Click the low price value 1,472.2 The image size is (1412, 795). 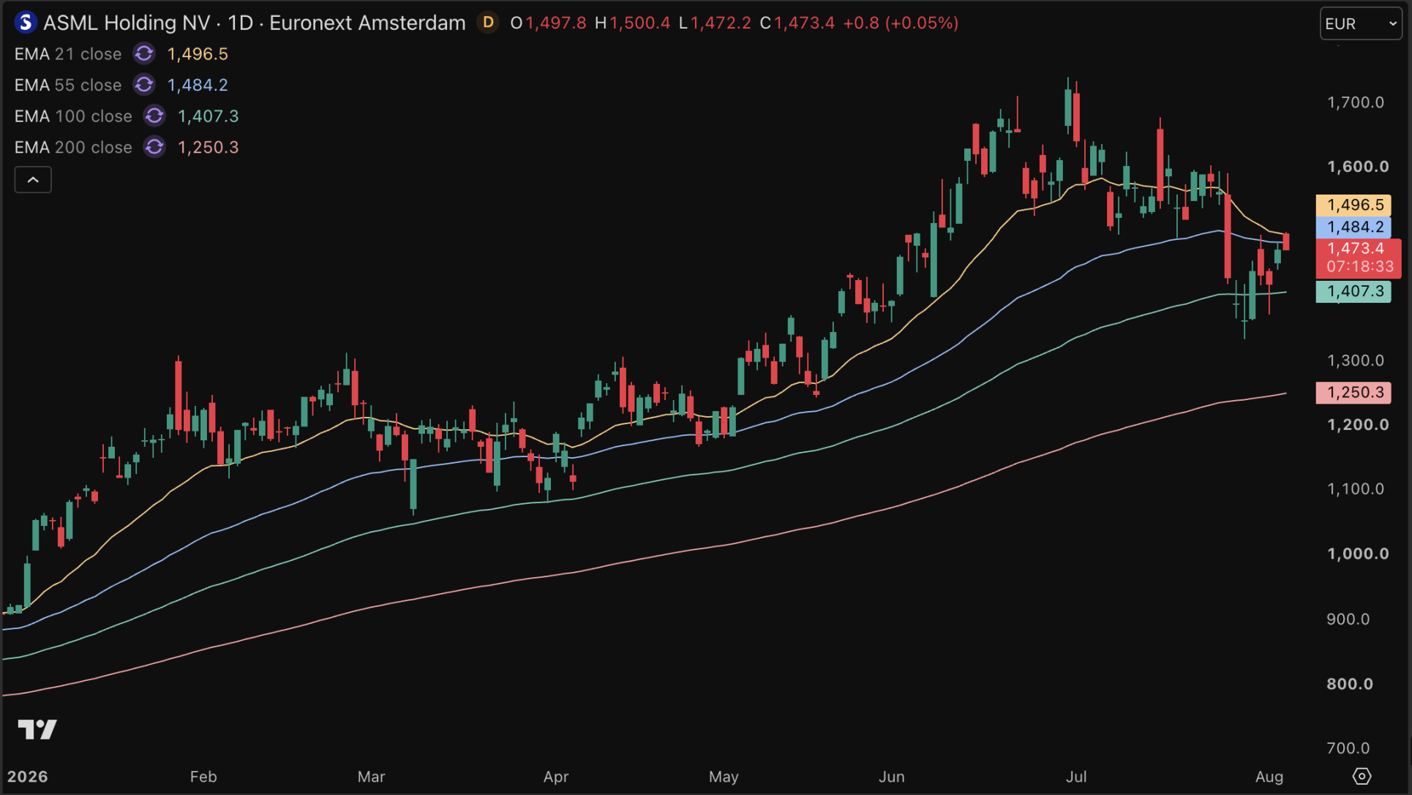pyautogui.click(x=721, y=23)
